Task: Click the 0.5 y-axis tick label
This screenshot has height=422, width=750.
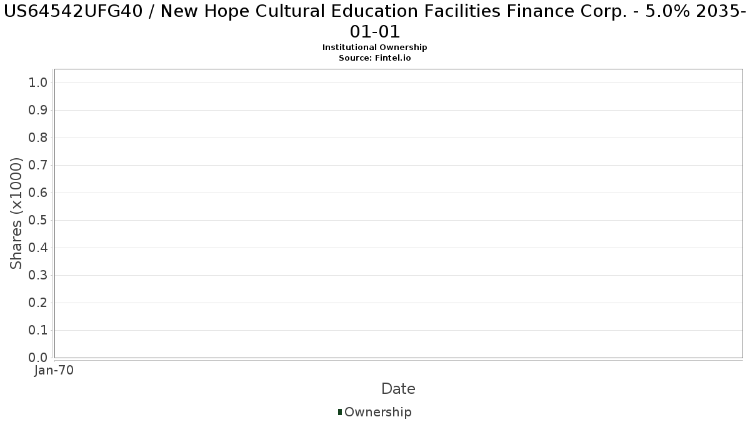Action: pos(39,221)
